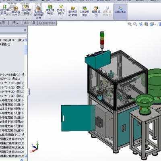Select the A有机玻璃门<1> tree item
This screenshot has height=161, width=161.
pyautogui.click(x=12, y=134)
